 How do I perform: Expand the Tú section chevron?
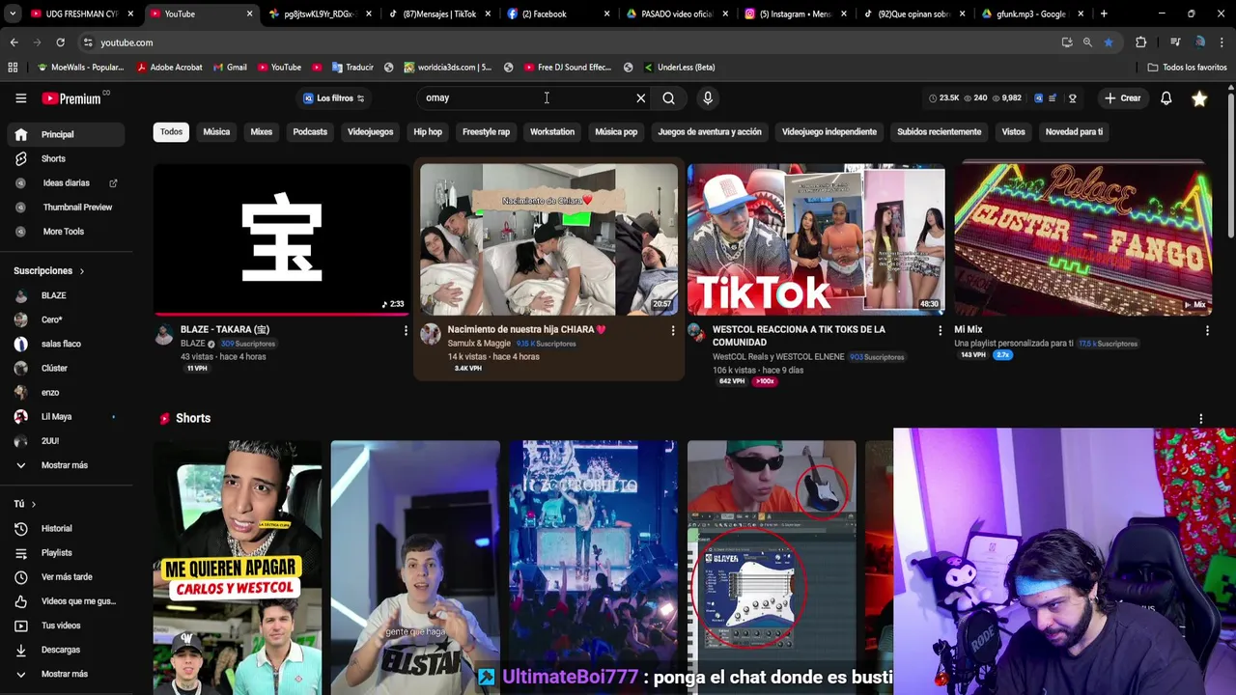coord(33,504)
